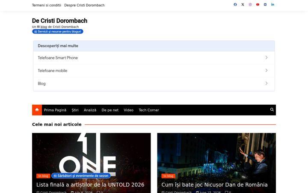308x193 pixels.
Task: Click the underlined blog word in tagline
Action: click(44, 27)
